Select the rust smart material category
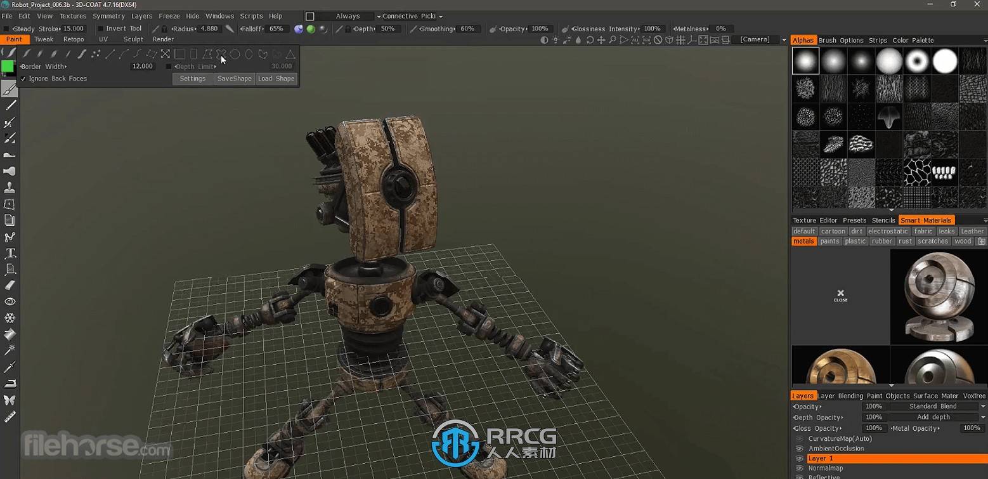988x479 pixels. (905, 241)
